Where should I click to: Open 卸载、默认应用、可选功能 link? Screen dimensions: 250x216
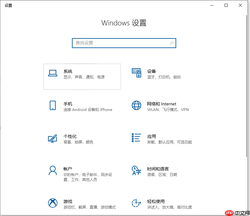(169, 142)
